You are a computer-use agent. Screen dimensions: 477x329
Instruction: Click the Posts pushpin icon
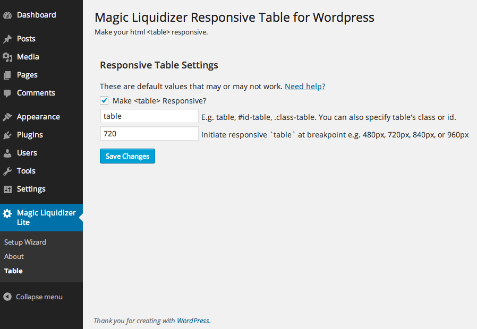(x=7, y=39)
